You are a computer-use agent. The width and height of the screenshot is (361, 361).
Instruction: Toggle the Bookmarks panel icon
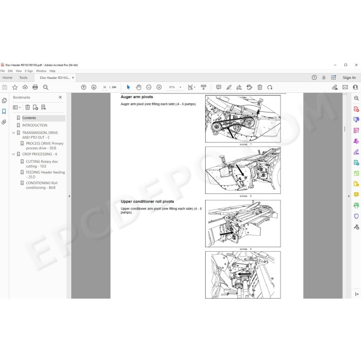click(x=4, y=111)
